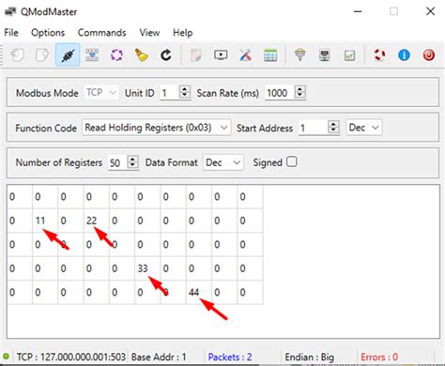Image resolution: width=445 pixels, height=366 pixels.
Task: Decrease Scan Rate with the down arrow
Action: pyautogui.click(x=300, y=96)
